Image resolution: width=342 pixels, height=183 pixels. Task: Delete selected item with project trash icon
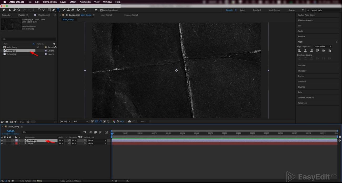pos(28,122)
